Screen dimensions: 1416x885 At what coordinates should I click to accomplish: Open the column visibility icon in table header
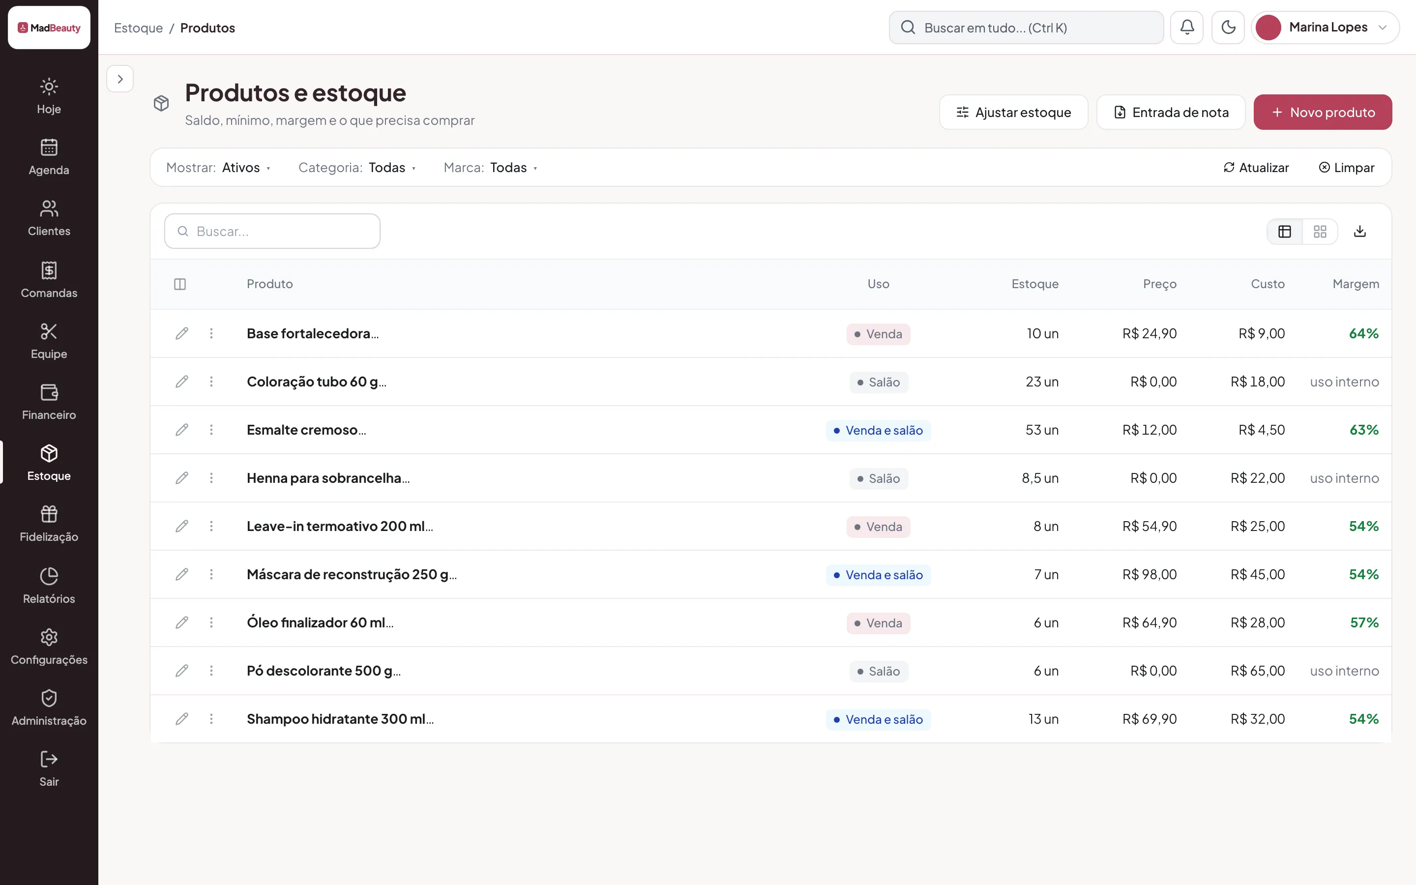coord(179,284)
